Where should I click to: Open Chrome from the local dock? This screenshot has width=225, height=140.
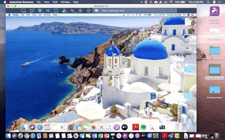pyautogui.click(x=27, y=136)
